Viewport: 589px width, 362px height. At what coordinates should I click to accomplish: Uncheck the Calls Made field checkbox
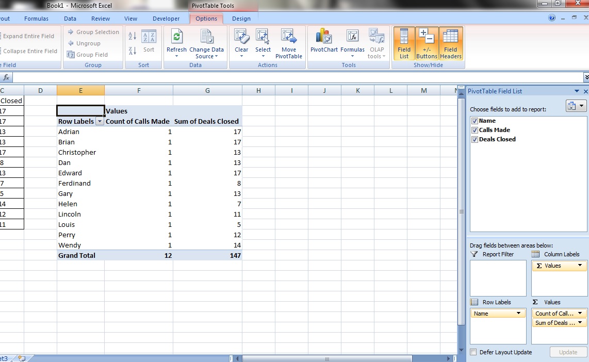pyautogui.click(x=475, y=130)
